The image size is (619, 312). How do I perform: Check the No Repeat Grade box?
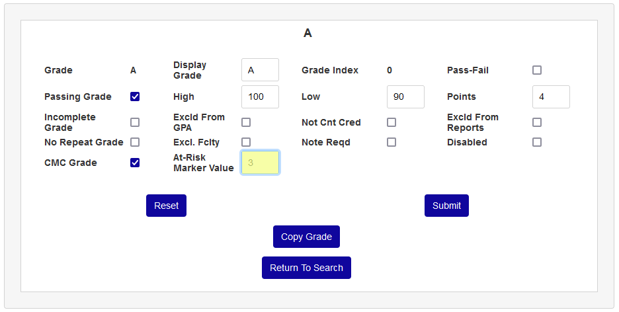135,142
